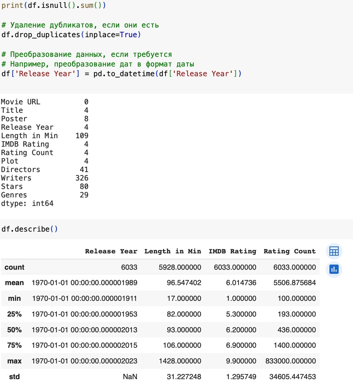
Task: Click the std value 34605.447453
Action: 293,377
